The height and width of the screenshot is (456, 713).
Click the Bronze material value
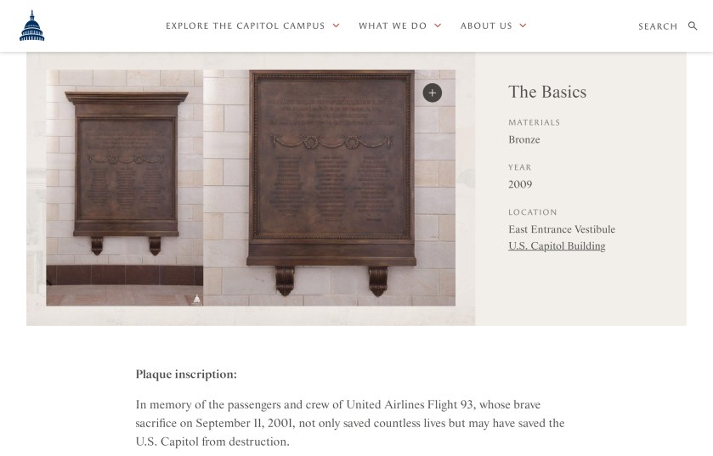click(524, 140)
